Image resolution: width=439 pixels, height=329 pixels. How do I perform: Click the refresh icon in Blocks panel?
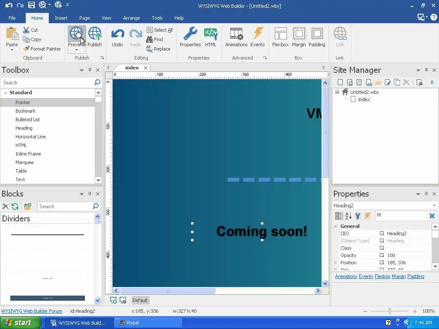tap(15, 206)
